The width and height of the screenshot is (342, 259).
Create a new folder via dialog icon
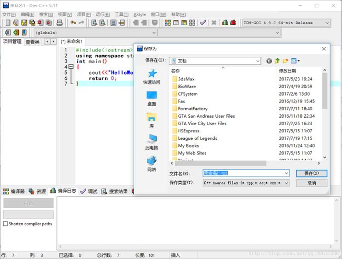tap(285, 61)
